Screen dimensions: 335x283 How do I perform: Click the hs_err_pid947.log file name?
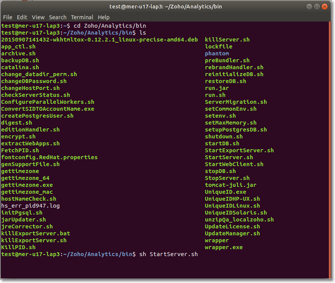pyautogui.click(x=30, y=206)
